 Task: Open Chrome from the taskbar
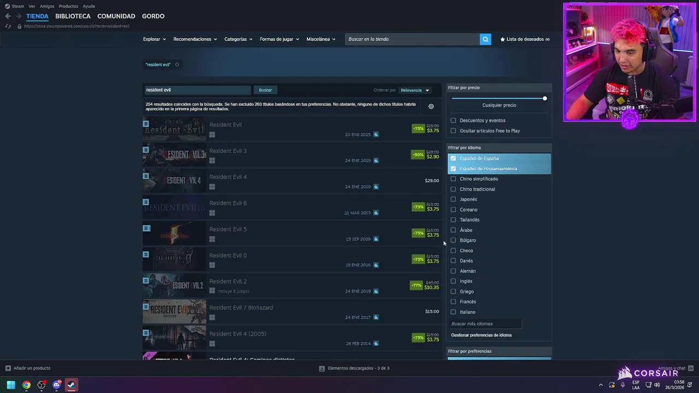(x=26, y=385)
